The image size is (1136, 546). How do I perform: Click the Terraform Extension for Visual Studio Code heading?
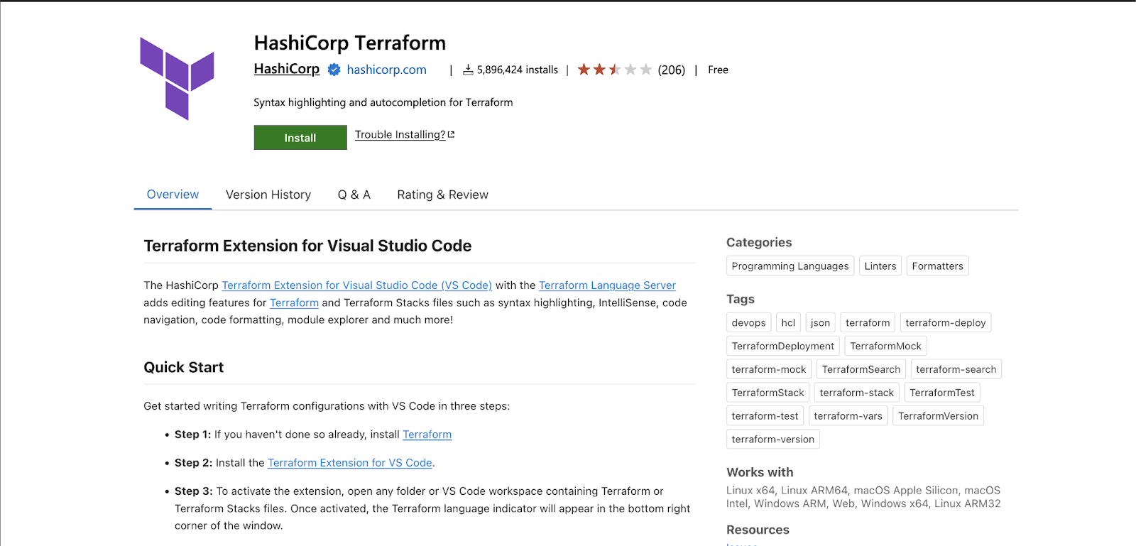307,246
